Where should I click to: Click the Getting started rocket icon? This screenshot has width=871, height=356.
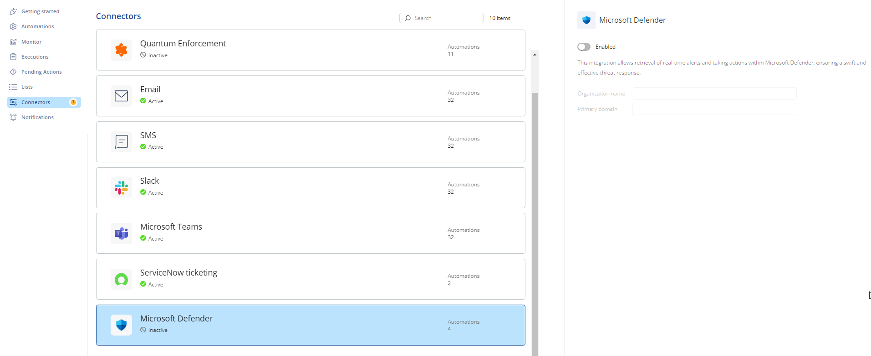pos(13,11)
